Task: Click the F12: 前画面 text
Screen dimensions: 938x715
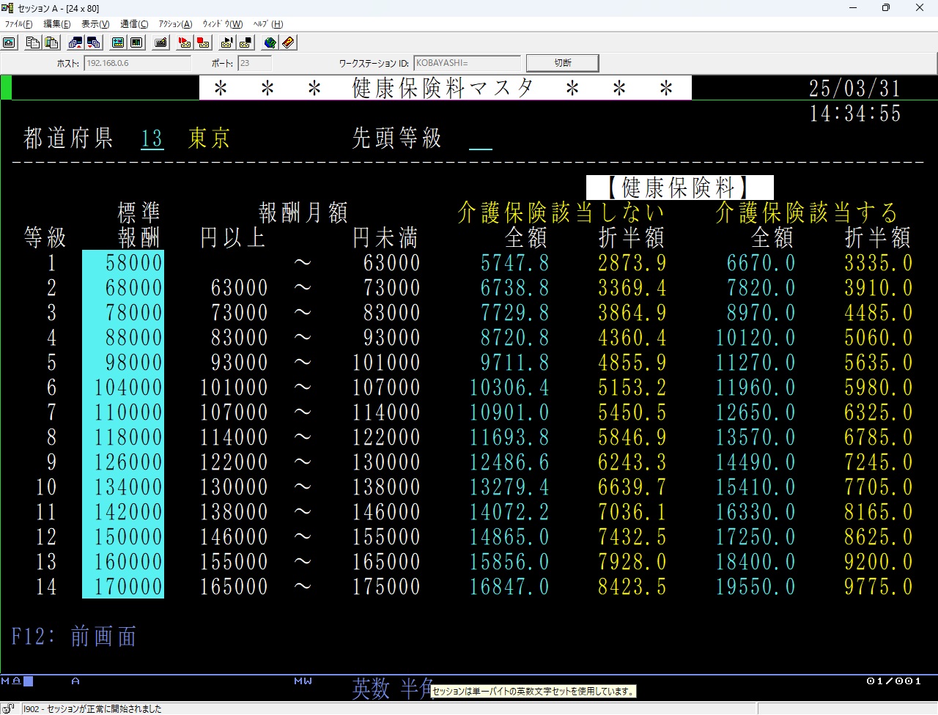Action: (73, 636)
